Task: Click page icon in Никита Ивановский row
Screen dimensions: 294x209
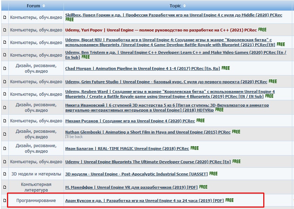Action: click(x=5, y=108)
